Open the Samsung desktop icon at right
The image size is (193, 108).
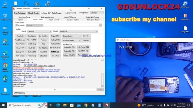tap(185, 17)
